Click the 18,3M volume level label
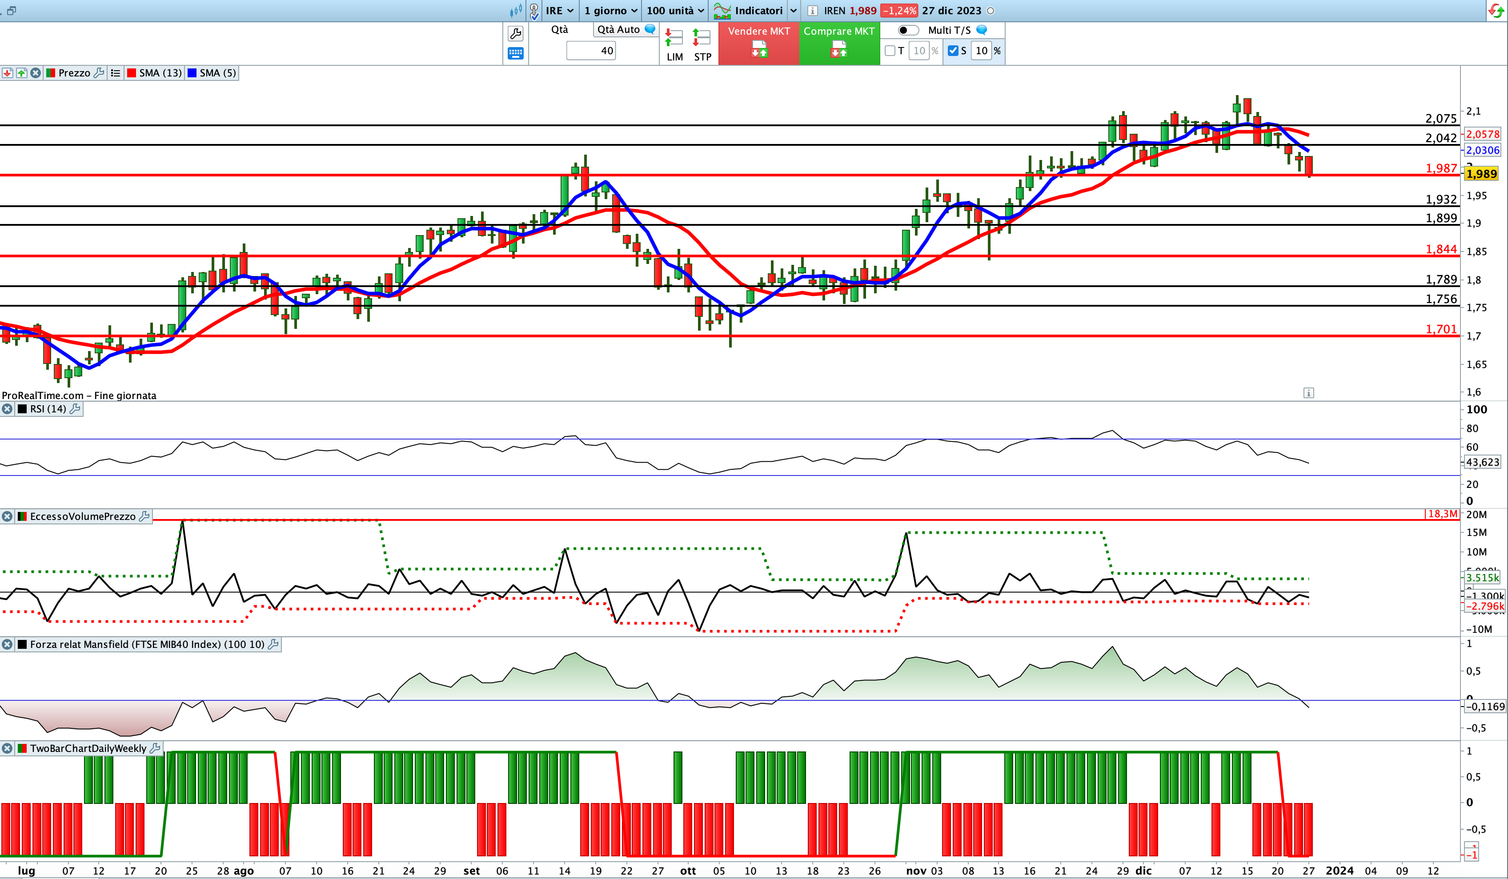1508x879 pixels. click(1442, 514)
